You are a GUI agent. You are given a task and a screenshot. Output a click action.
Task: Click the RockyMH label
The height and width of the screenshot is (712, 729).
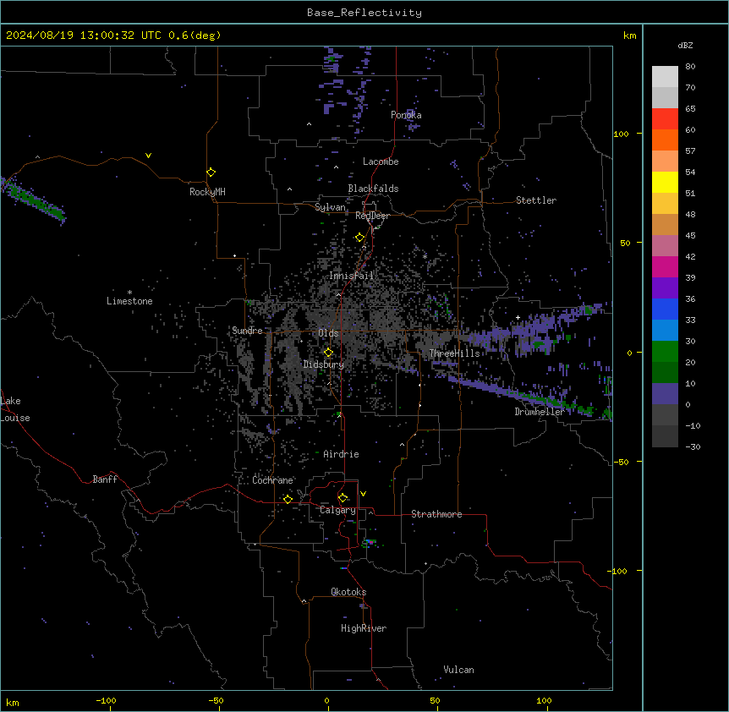click(x=207, y=192)
